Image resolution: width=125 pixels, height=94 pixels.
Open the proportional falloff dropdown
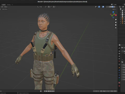(x=56, y=7)
